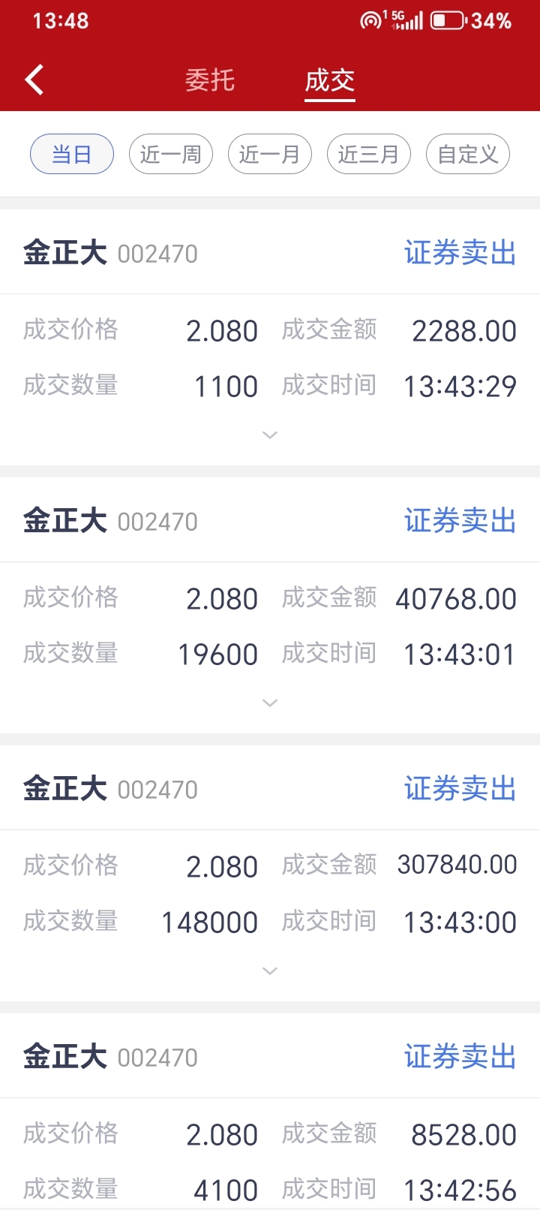
Task: Tap the hotspot status icon
Action: (370, 20)
